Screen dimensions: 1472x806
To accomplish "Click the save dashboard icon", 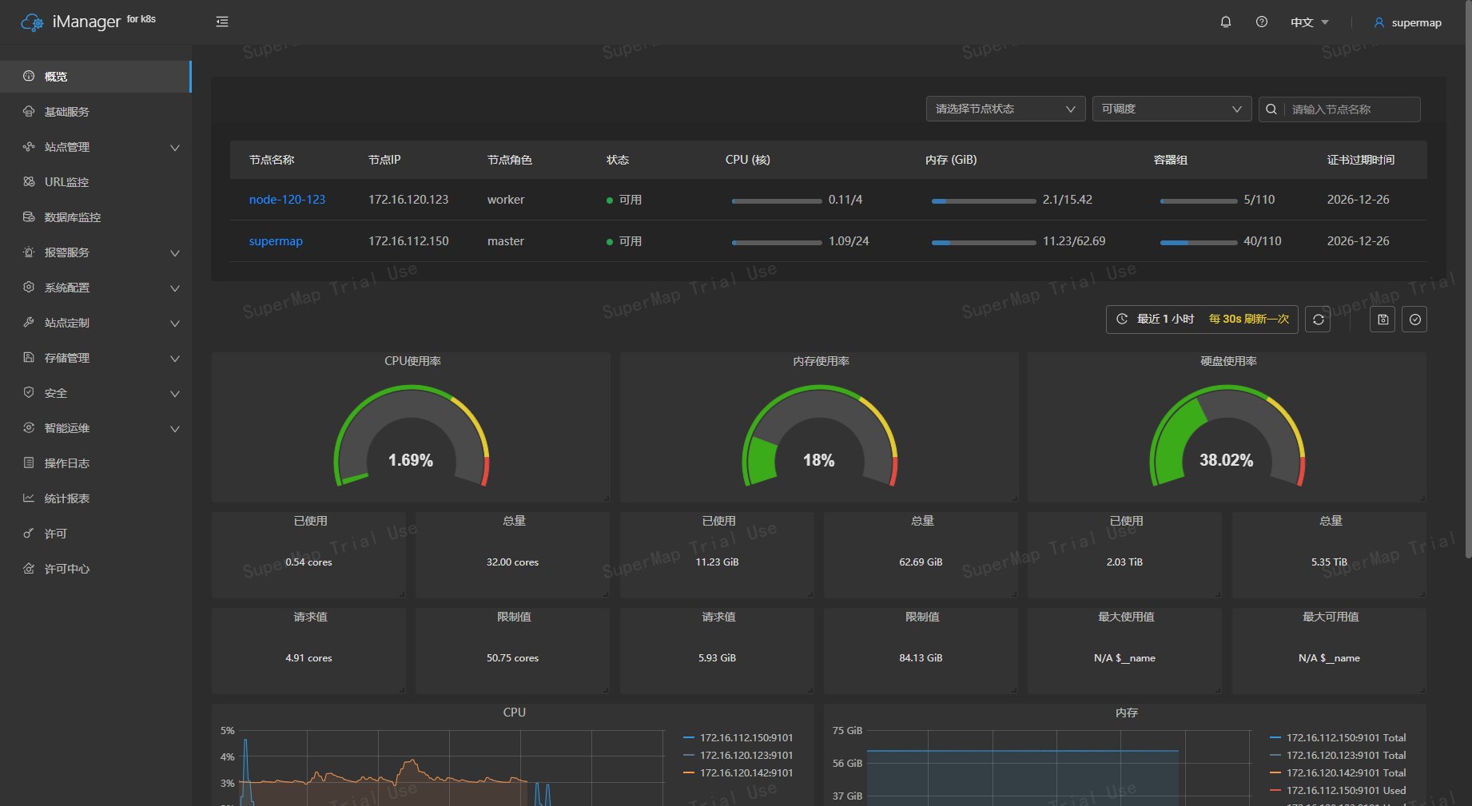I will pos(1383,319).
